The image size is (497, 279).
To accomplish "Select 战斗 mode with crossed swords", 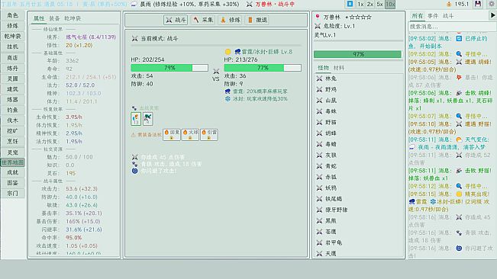I will [176, 20].
